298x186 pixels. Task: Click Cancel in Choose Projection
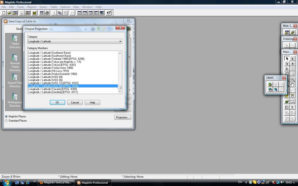click(75, 103)
